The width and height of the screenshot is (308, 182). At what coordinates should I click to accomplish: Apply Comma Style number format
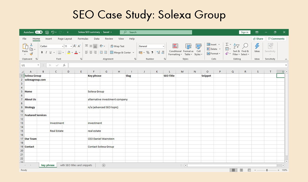pyautogui.click(x=152, y=53)
